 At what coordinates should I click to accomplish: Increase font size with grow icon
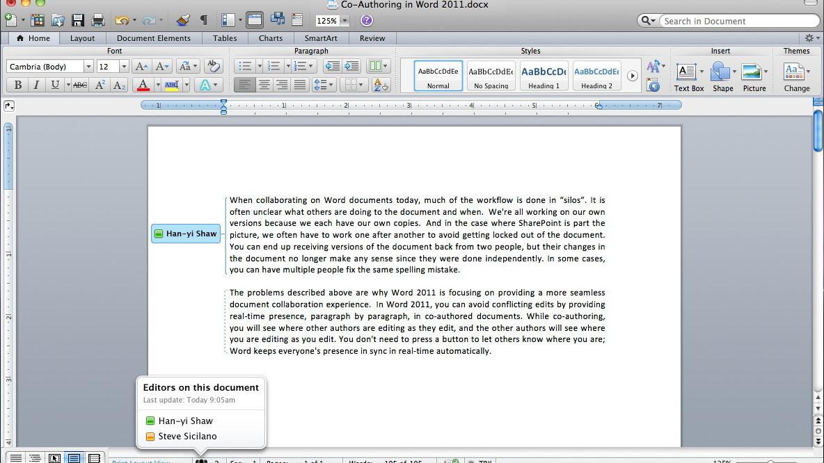[141, 66]
